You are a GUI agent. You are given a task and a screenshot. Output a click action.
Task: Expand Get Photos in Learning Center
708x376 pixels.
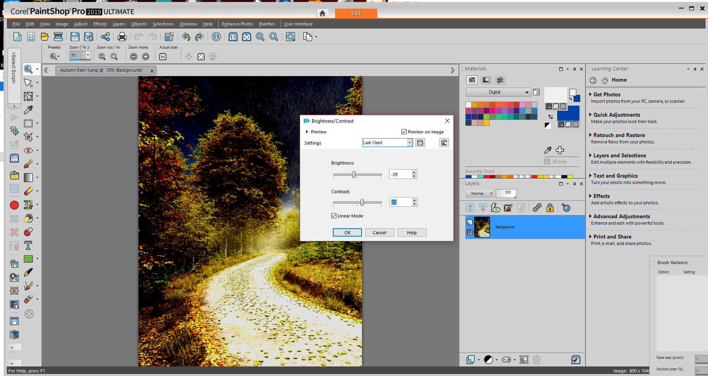coord(607,94)
